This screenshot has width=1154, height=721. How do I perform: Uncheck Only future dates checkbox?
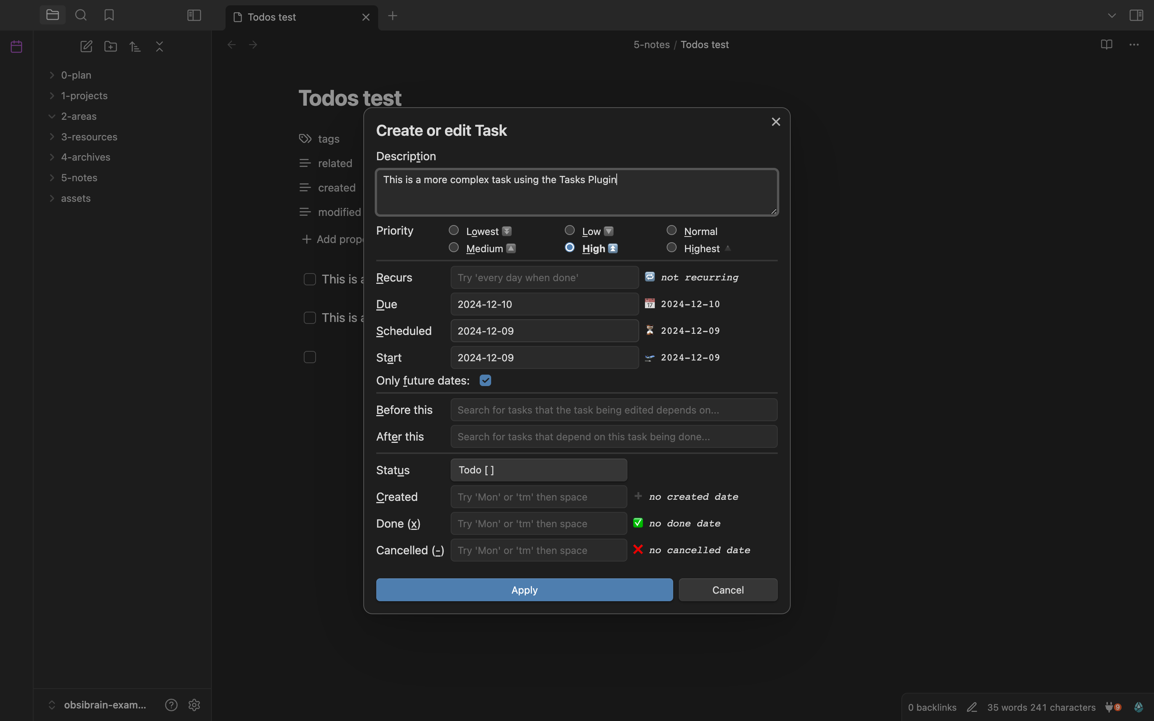click(x=485, y=381)
